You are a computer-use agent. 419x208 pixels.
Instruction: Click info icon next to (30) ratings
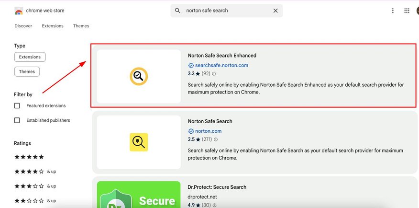click(214, 205)
